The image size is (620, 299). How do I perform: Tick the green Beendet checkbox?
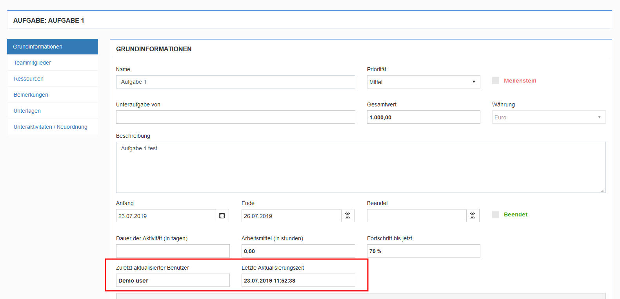496,214
